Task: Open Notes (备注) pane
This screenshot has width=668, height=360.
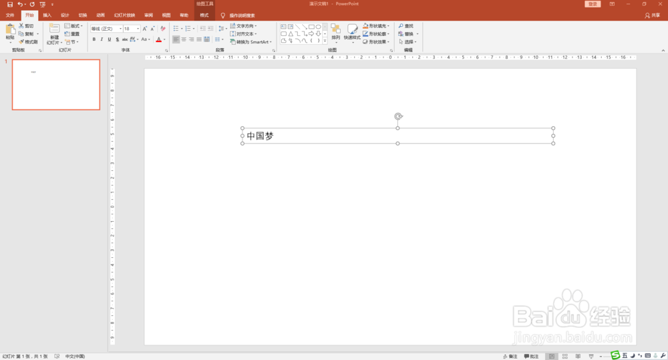Action: (510, 356)
